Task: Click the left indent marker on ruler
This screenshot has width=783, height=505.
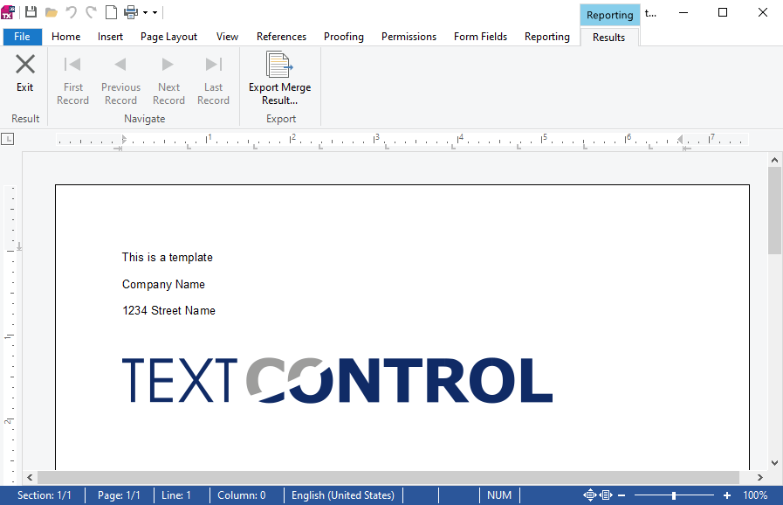Action: tap(124, 140)
